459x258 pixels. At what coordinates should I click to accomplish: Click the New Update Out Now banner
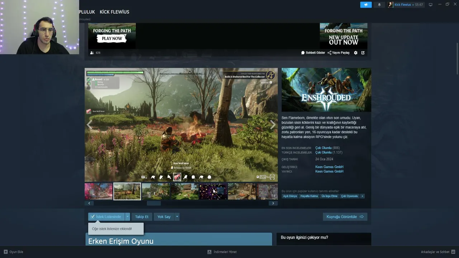point(344,36)
